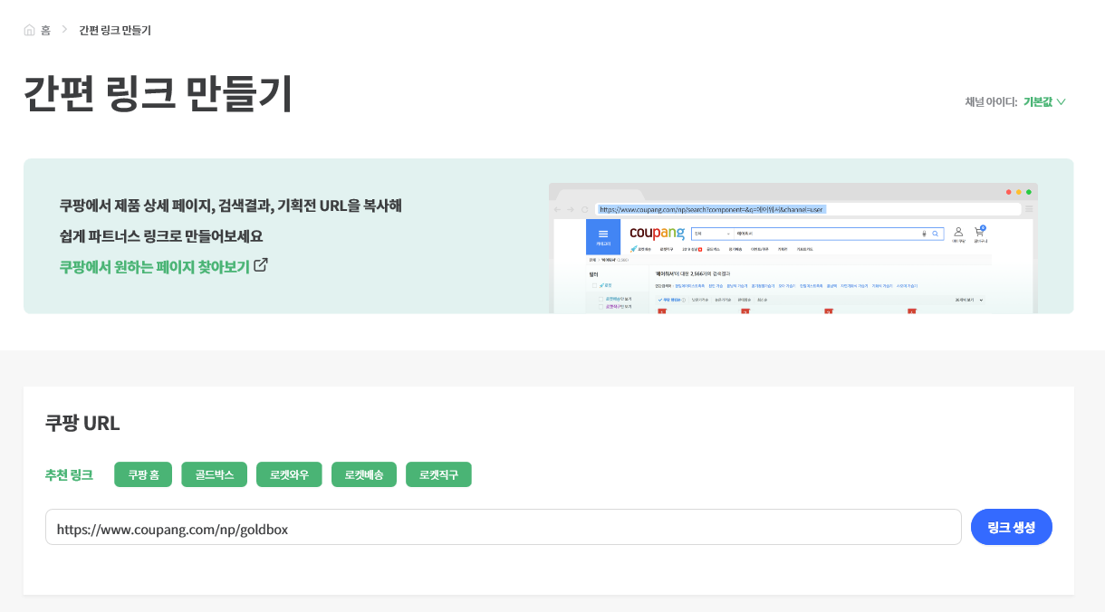
Task: Click the Coupang browser preview image
Action: point(793,248)
